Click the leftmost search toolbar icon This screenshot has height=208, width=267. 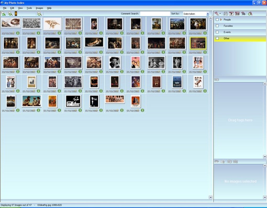pyautogui.click(x=4, y=14)
